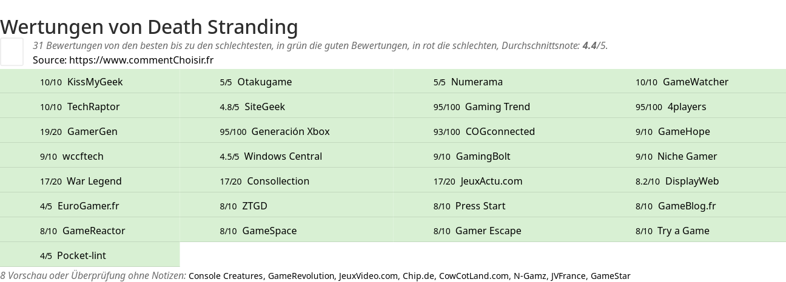
Task: Click the GameWatcher 10/10 rating
Action: point(696,82)
